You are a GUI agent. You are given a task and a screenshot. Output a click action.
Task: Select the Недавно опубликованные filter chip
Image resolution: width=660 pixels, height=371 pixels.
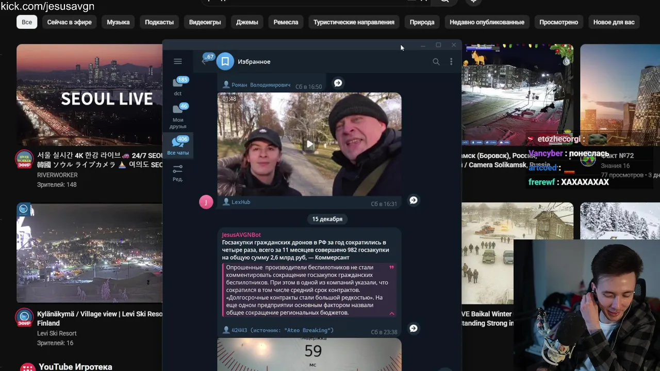pyautogui.click(x=487, y=22)
